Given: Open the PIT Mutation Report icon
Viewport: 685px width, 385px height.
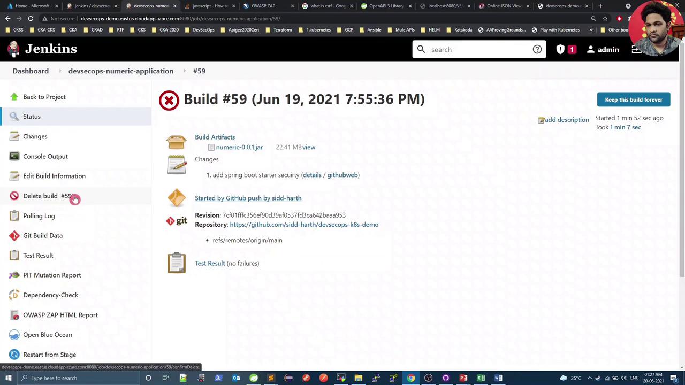Looking at the screenshot, I should coord(14,275).
